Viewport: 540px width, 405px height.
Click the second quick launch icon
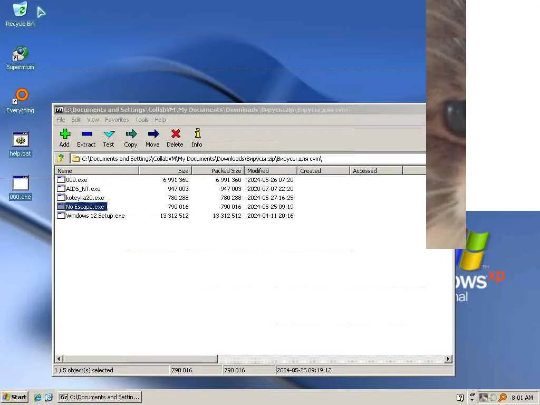click(x=49, y=398)
